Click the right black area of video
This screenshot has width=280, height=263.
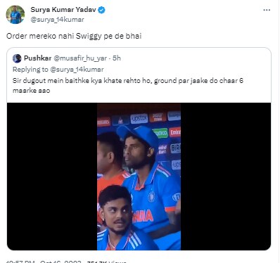(x=226, y=177)
